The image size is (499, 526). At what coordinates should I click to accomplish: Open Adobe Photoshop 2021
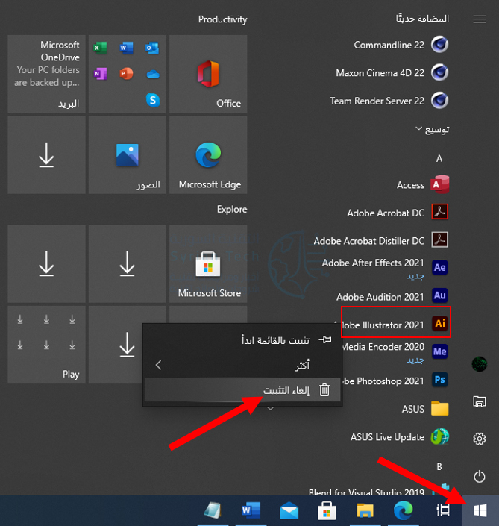395,381
